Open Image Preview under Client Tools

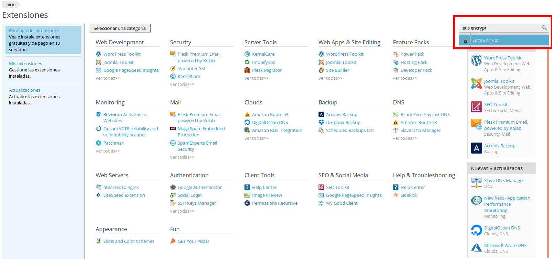tap(267, 195)
